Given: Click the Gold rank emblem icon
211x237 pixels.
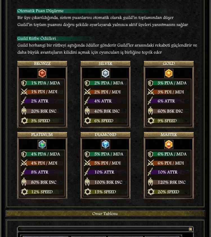Looking at the screenshot, I should click(169, 73).
